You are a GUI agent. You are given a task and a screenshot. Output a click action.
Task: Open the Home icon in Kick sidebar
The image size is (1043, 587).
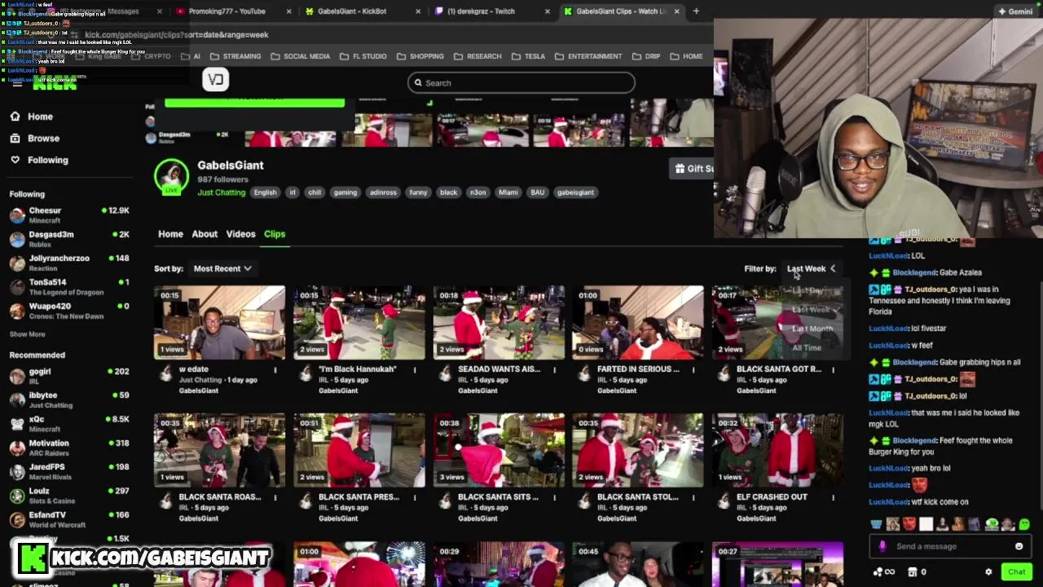coord(15,117)
